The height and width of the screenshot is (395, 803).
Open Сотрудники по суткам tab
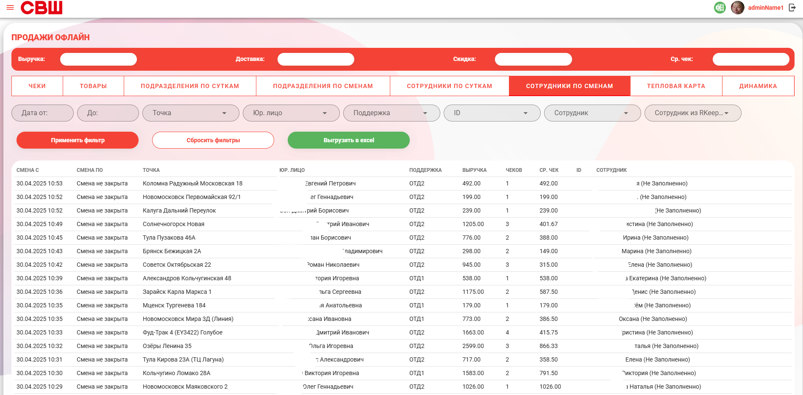point(450,86)
